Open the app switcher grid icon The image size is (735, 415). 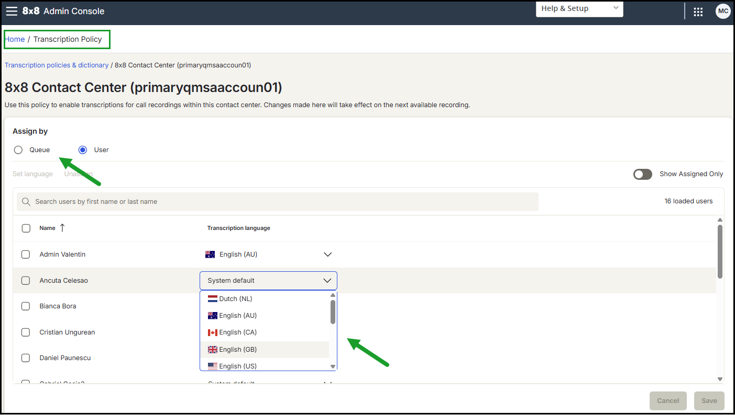point(698,11)
